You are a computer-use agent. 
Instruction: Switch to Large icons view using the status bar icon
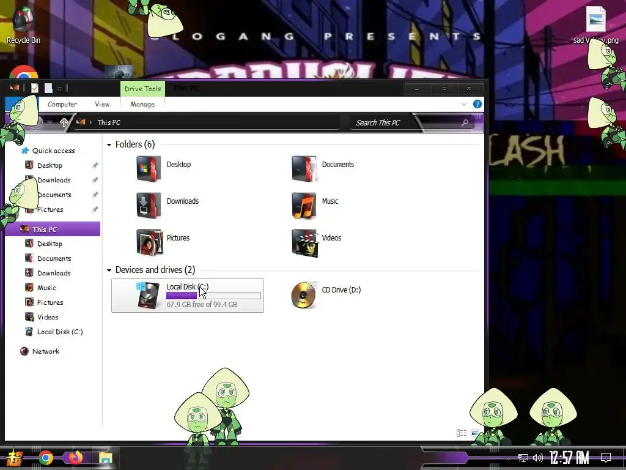tap(474, 433)
